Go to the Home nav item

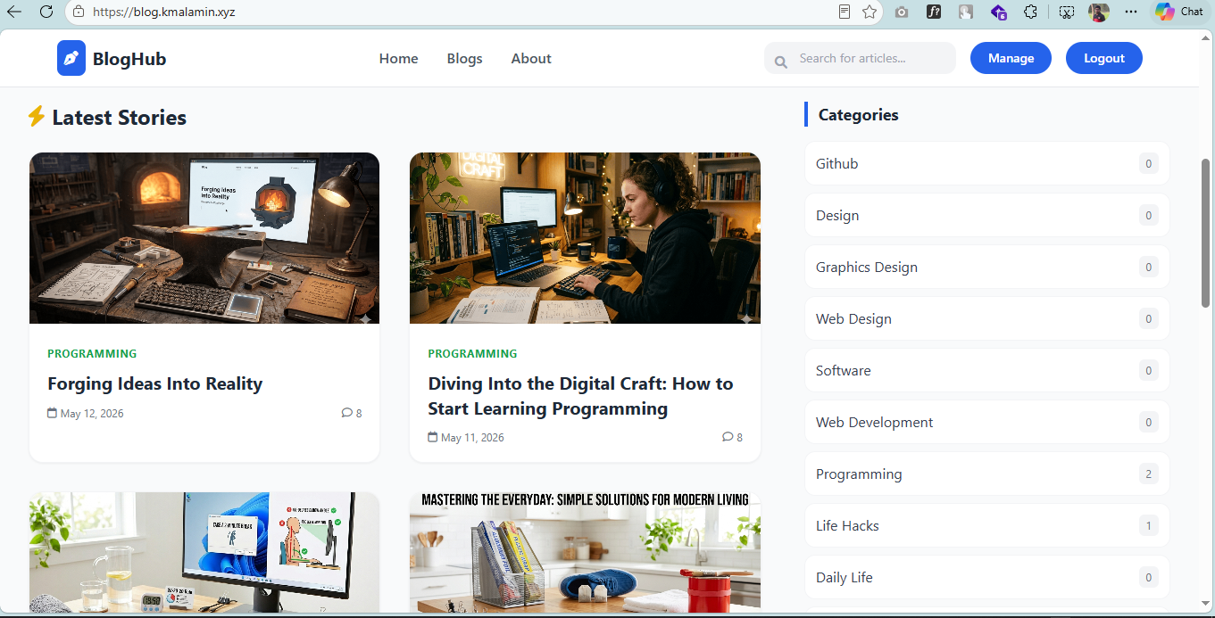(398, 58)
